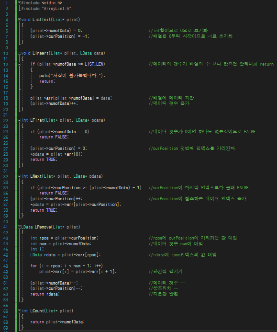
Task: Click *pdata = plist->arr[0] statement
Action: [56, 154]
